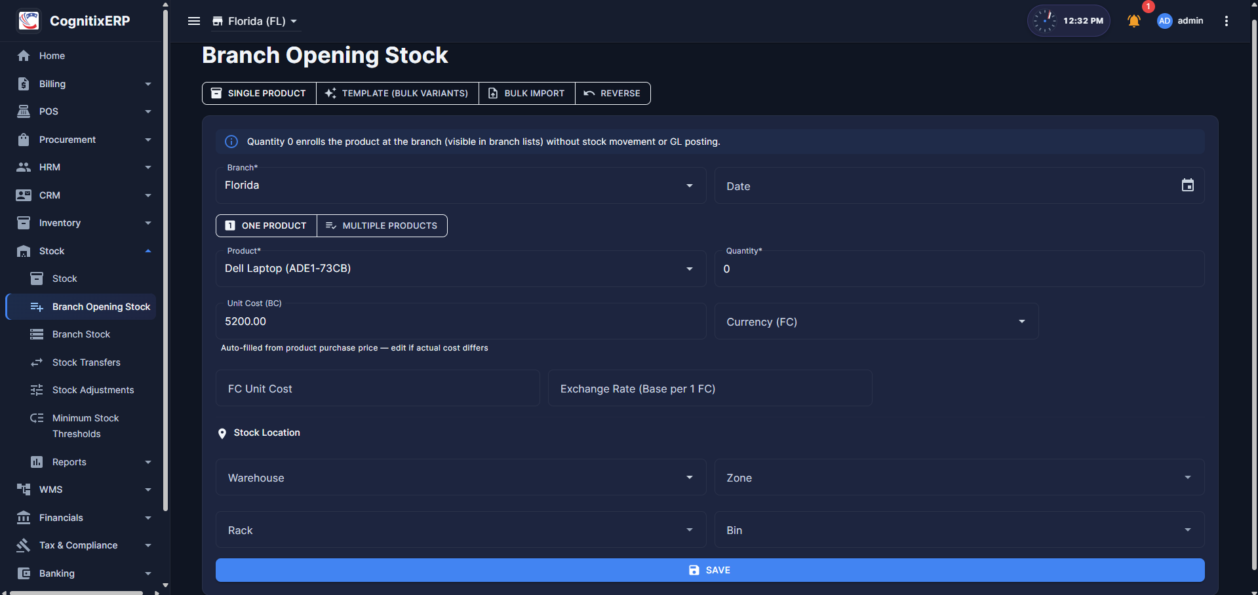Open the Florida (FL) branch selector
The width and height of the screenshot is (1258, 595).
click(255, 21)
